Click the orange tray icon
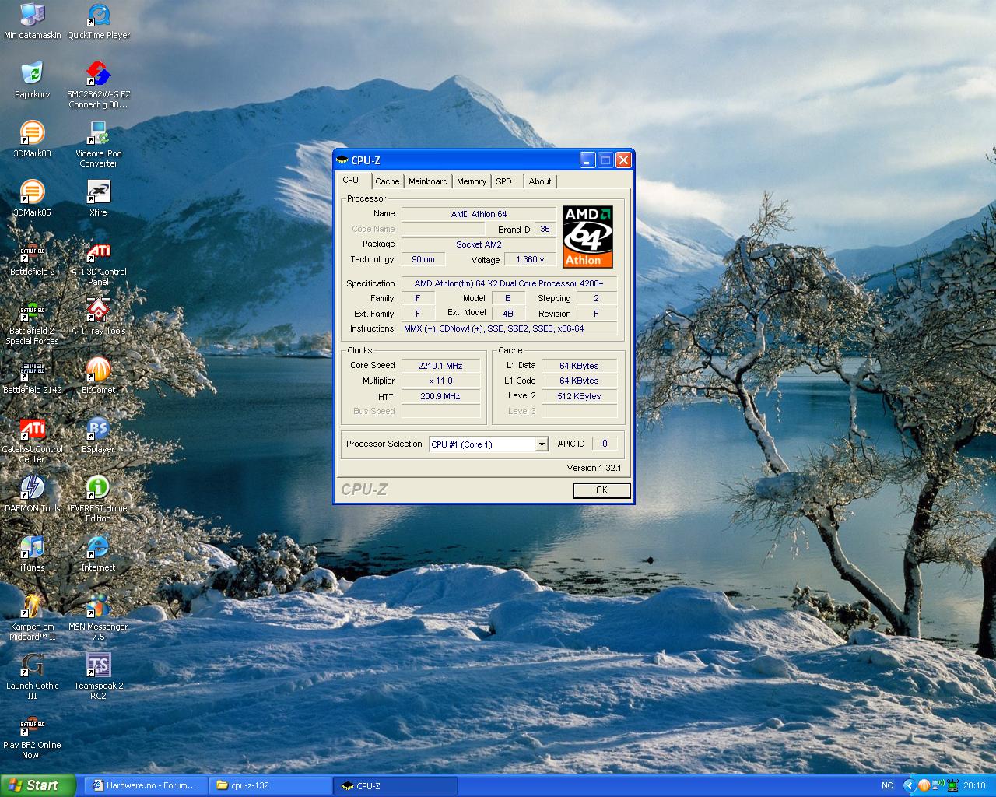The width and height of the screenshot is (996, 797). (x=924, y=785)
